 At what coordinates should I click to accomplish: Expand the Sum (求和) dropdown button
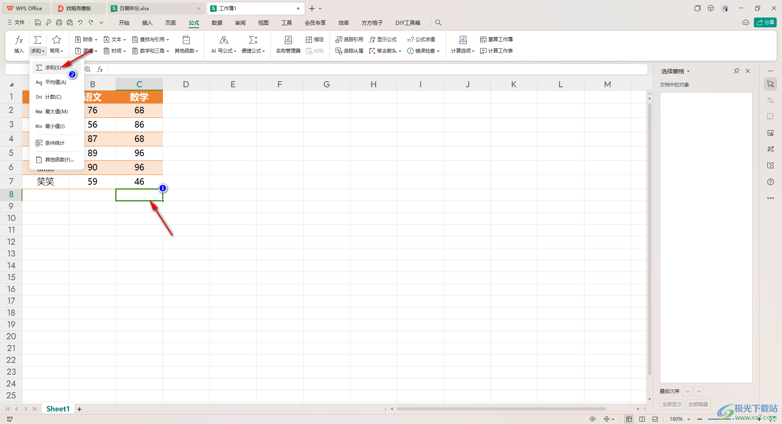[x=37, y=51]
